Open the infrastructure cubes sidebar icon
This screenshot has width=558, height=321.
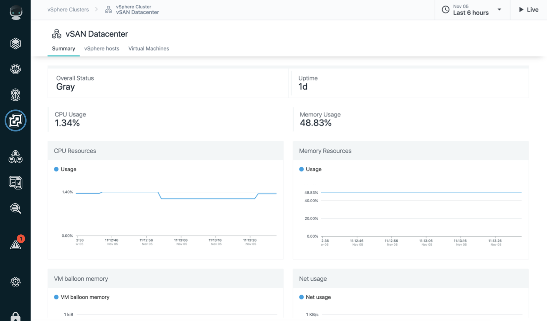click(x=15, y=157)
